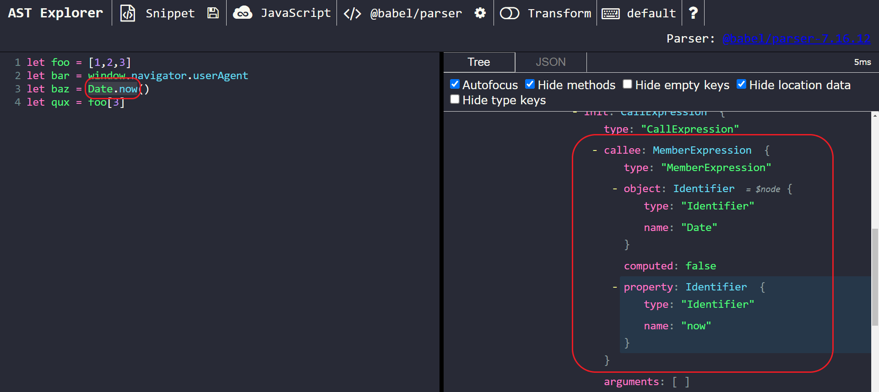The height and width of the screenshot is (392, 879).
Task: Open the Snippet menu
Action: 170,13
